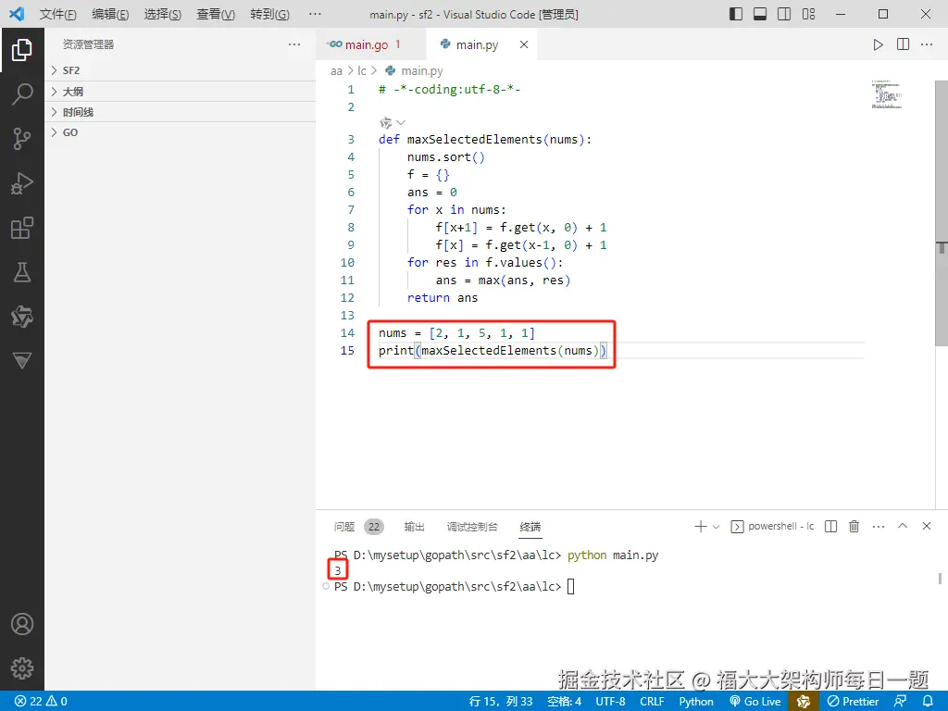
Task: Toggle secondary side bar visibility
Action: [x=784, y=14]
